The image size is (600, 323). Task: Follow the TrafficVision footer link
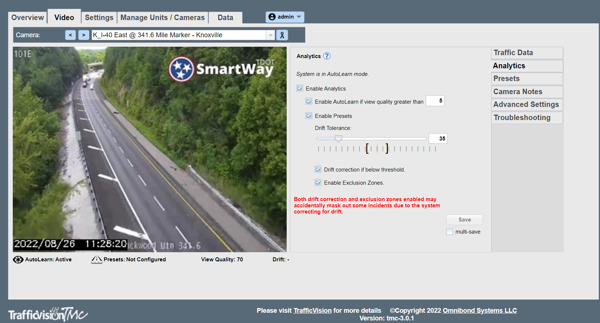[313, 311]
